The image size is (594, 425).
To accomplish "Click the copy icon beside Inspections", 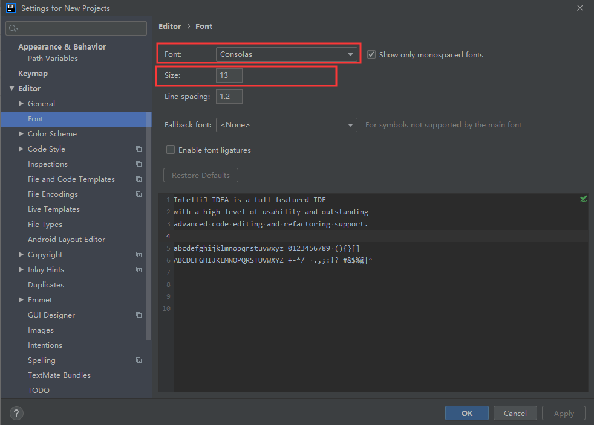I will (x=139, y=164).
